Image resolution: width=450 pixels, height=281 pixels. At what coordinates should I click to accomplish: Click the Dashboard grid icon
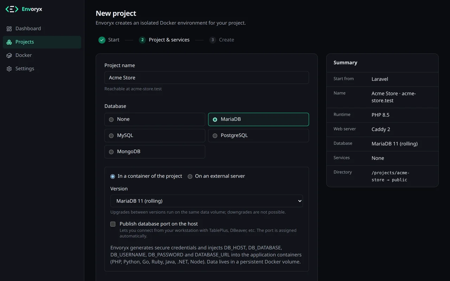9,28
